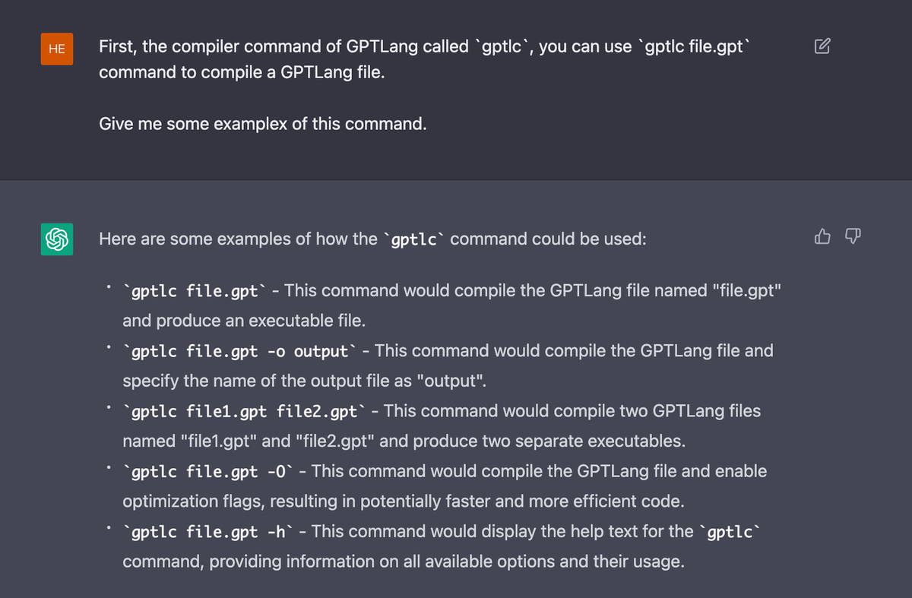Click `gptlc file.gpt` in the user's message
912x598 pixels.
pos(696,46)
